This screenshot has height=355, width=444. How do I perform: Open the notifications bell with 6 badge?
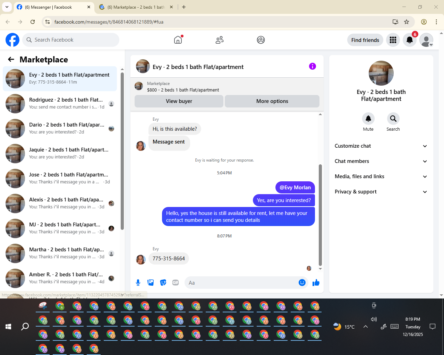pos(410,40)
